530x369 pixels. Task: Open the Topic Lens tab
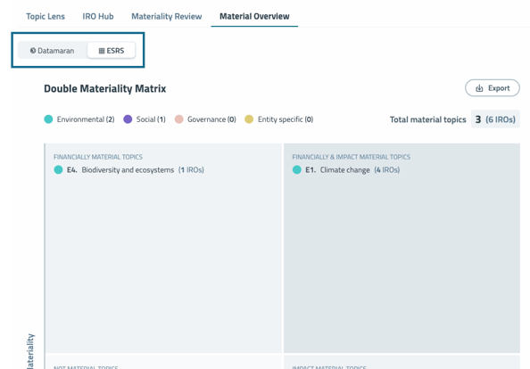point(46,16)
